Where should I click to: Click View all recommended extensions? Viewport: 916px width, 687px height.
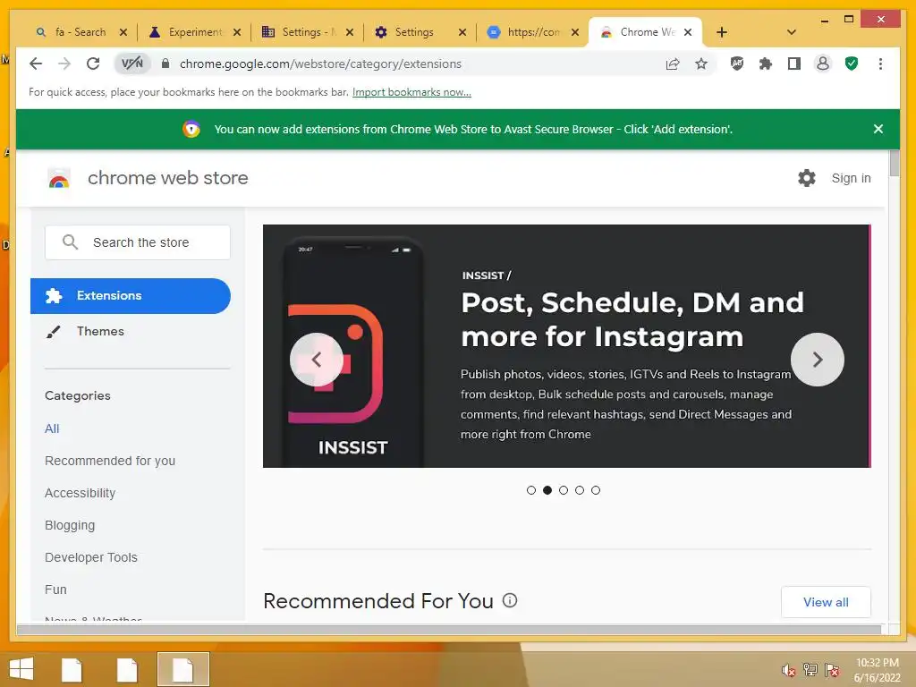(826, 602)
